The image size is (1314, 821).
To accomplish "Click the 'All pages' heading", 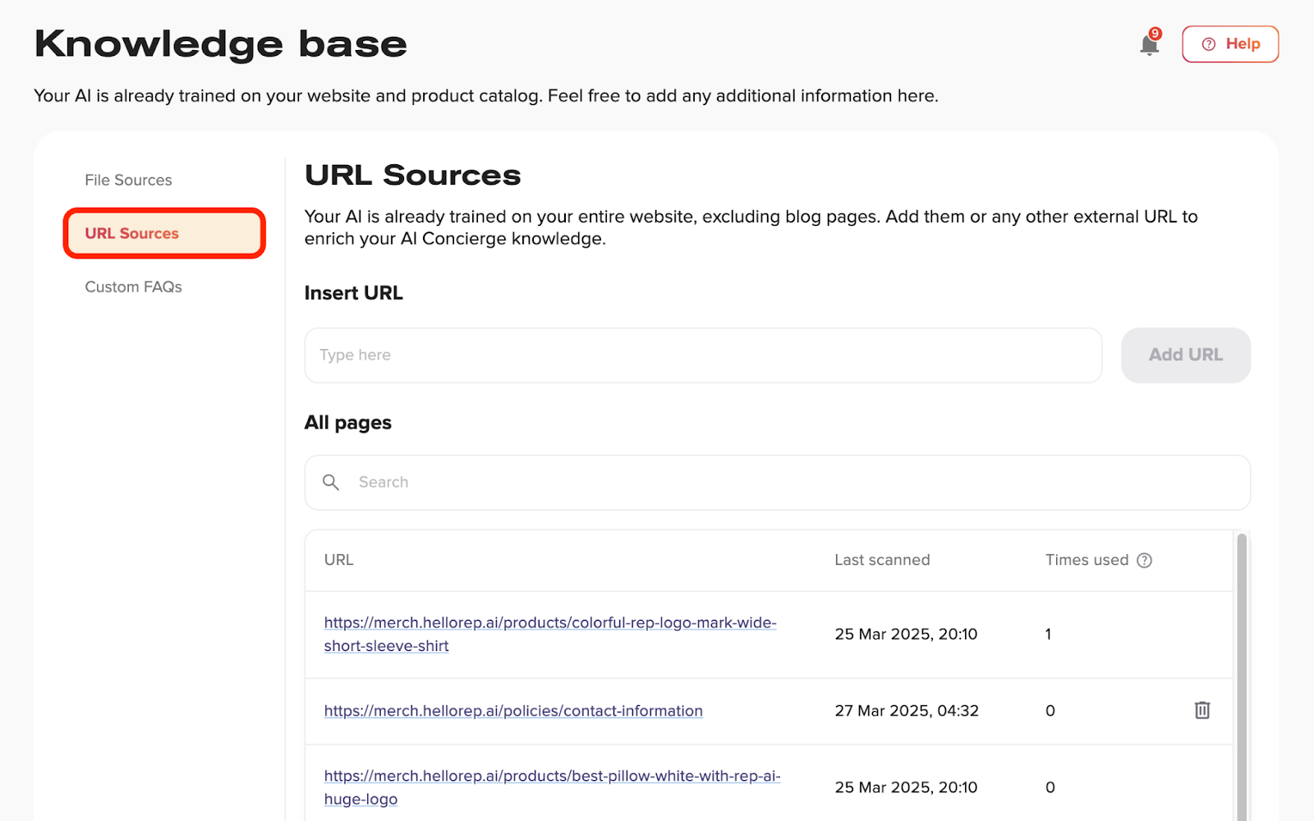I will [348, 423].
